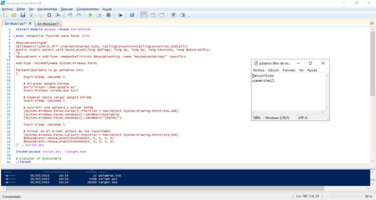Collapse the script pane with the round arrow
The image size is (376, 200).
(x=372, y=23)
